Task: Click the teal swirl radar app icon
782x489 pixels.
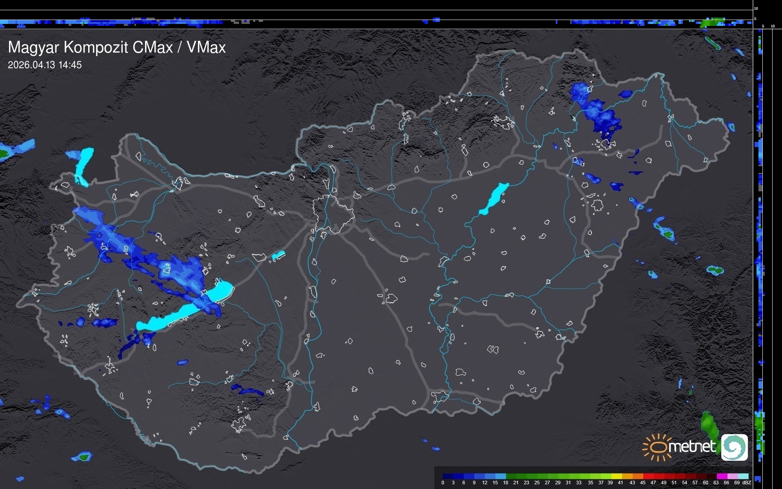Action: [735, 447]
